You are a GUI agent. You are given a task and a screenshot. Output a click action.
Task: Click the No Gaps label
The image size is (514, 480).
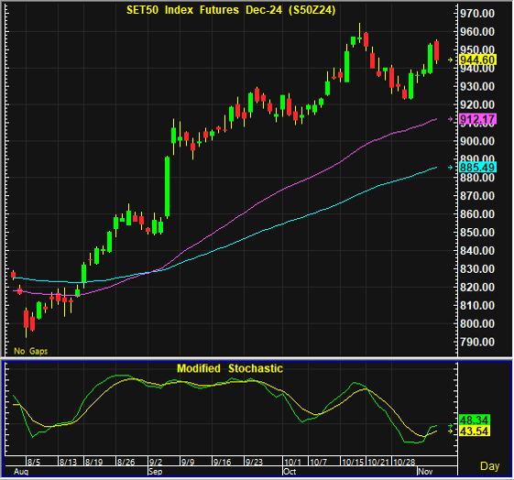click(31, 351)
